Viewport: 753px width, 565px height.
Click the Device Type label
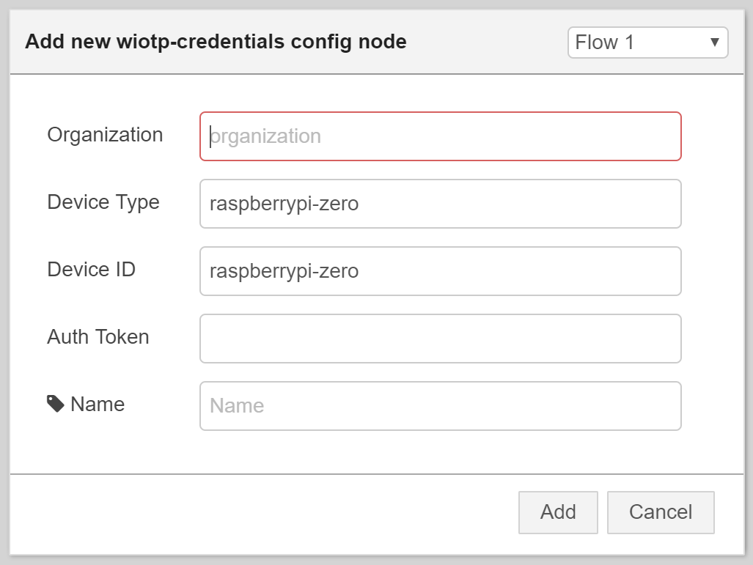pyautogui.click(x=103, y=202)
